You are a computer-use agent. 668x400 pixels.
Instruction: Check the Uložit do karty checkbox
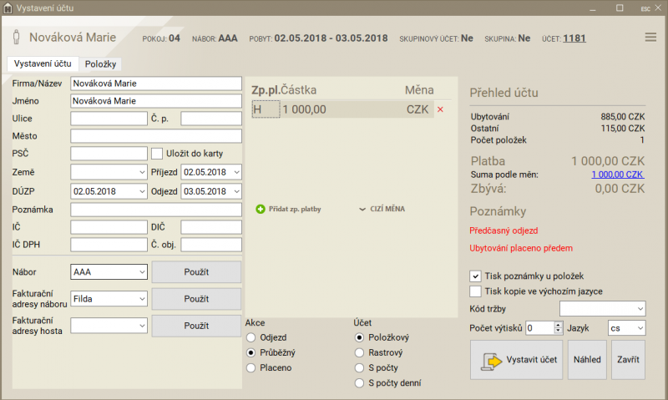pos(156,153)
